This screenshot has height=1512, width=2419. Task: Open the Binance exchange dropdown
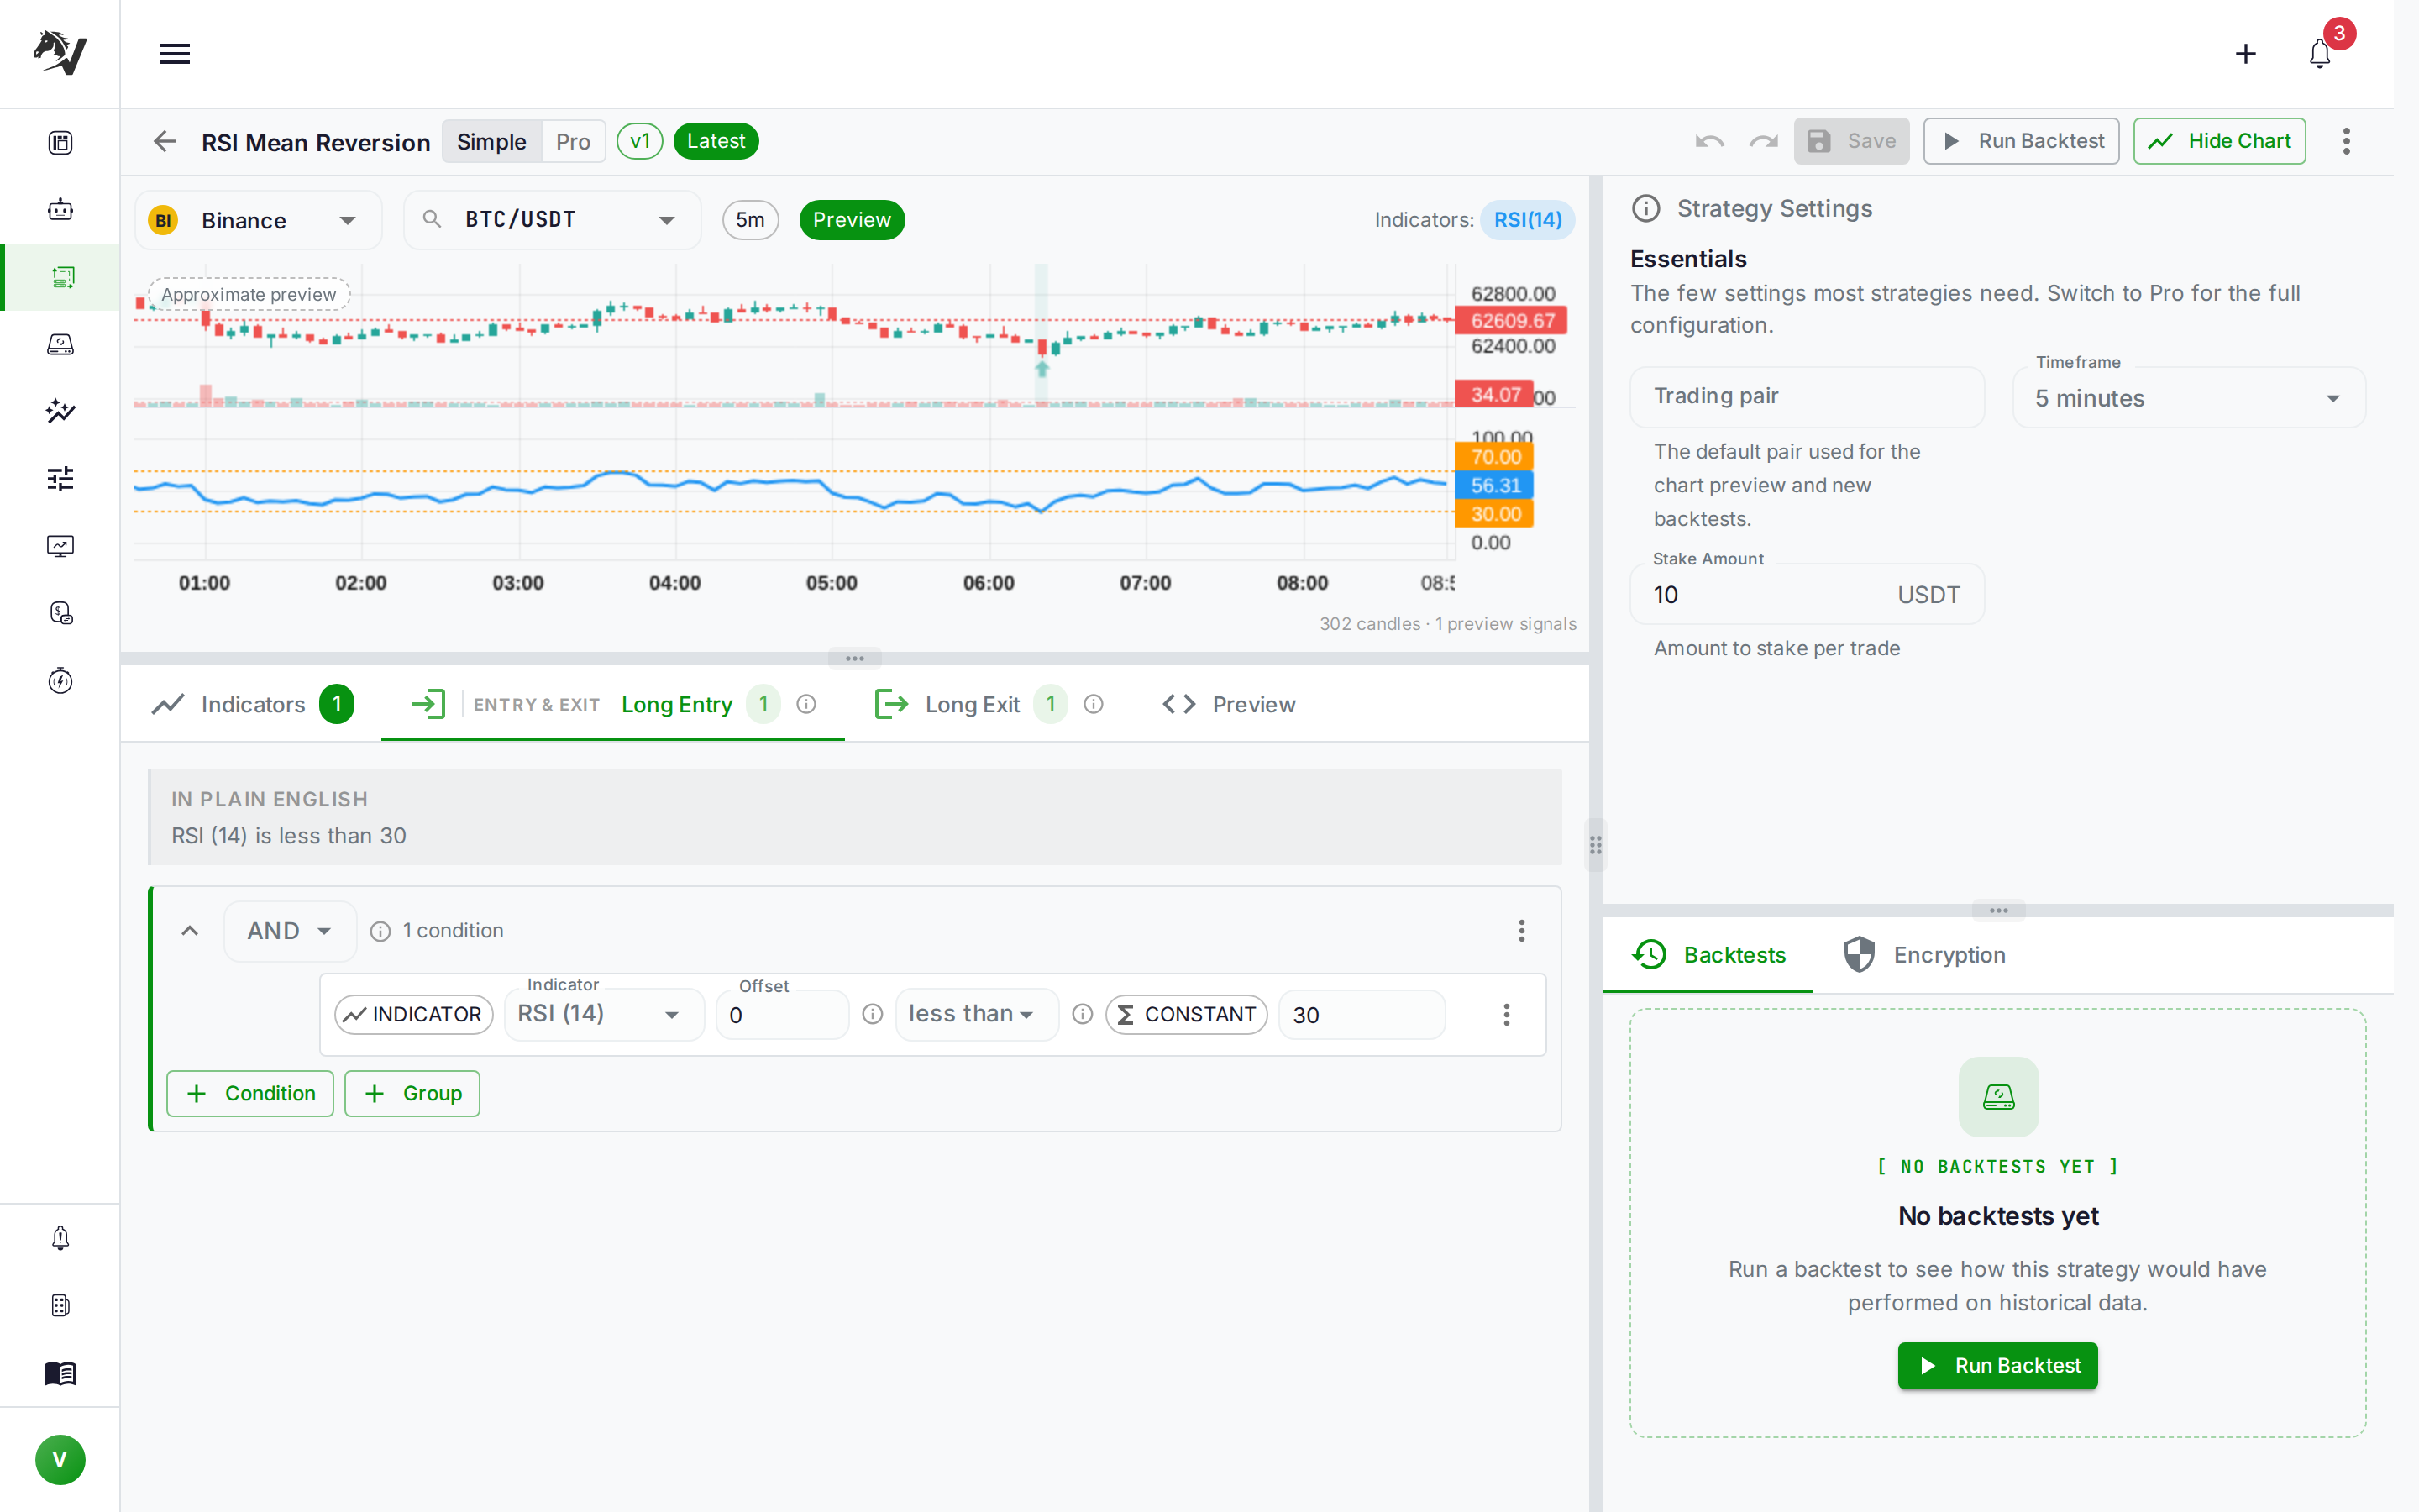[258, 220]
